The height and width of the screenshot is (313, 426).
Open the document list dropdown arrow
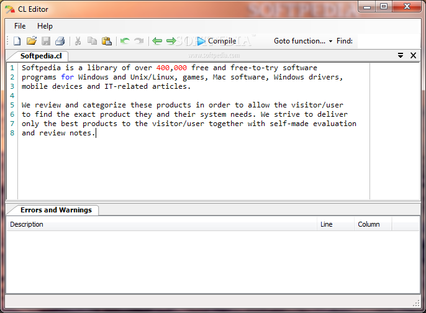coord(401,55)
